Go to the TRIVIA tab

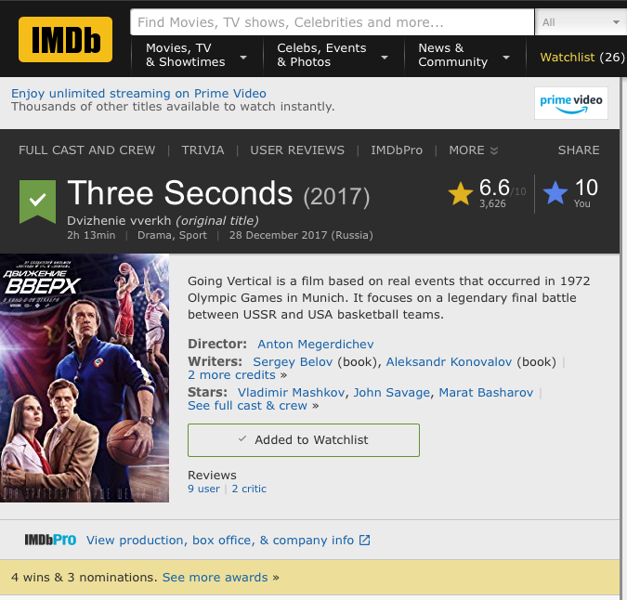pyautogui.click(x=202, y=150)
